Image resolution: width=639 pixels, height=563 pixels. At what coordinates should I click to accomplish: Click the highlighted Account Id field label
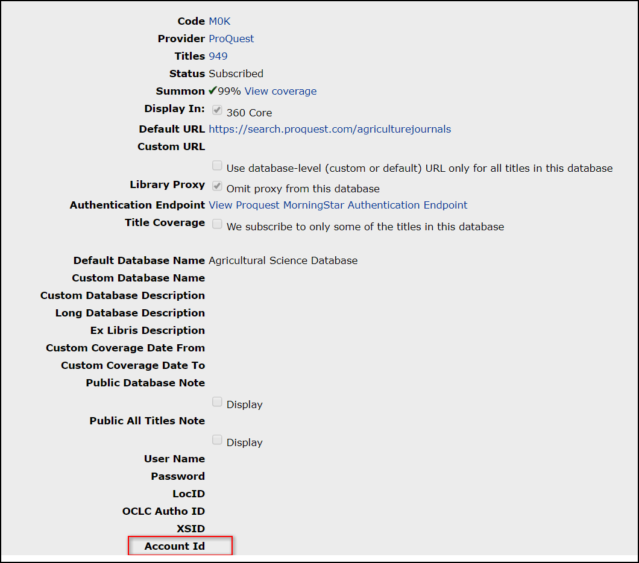pos(174,546)
